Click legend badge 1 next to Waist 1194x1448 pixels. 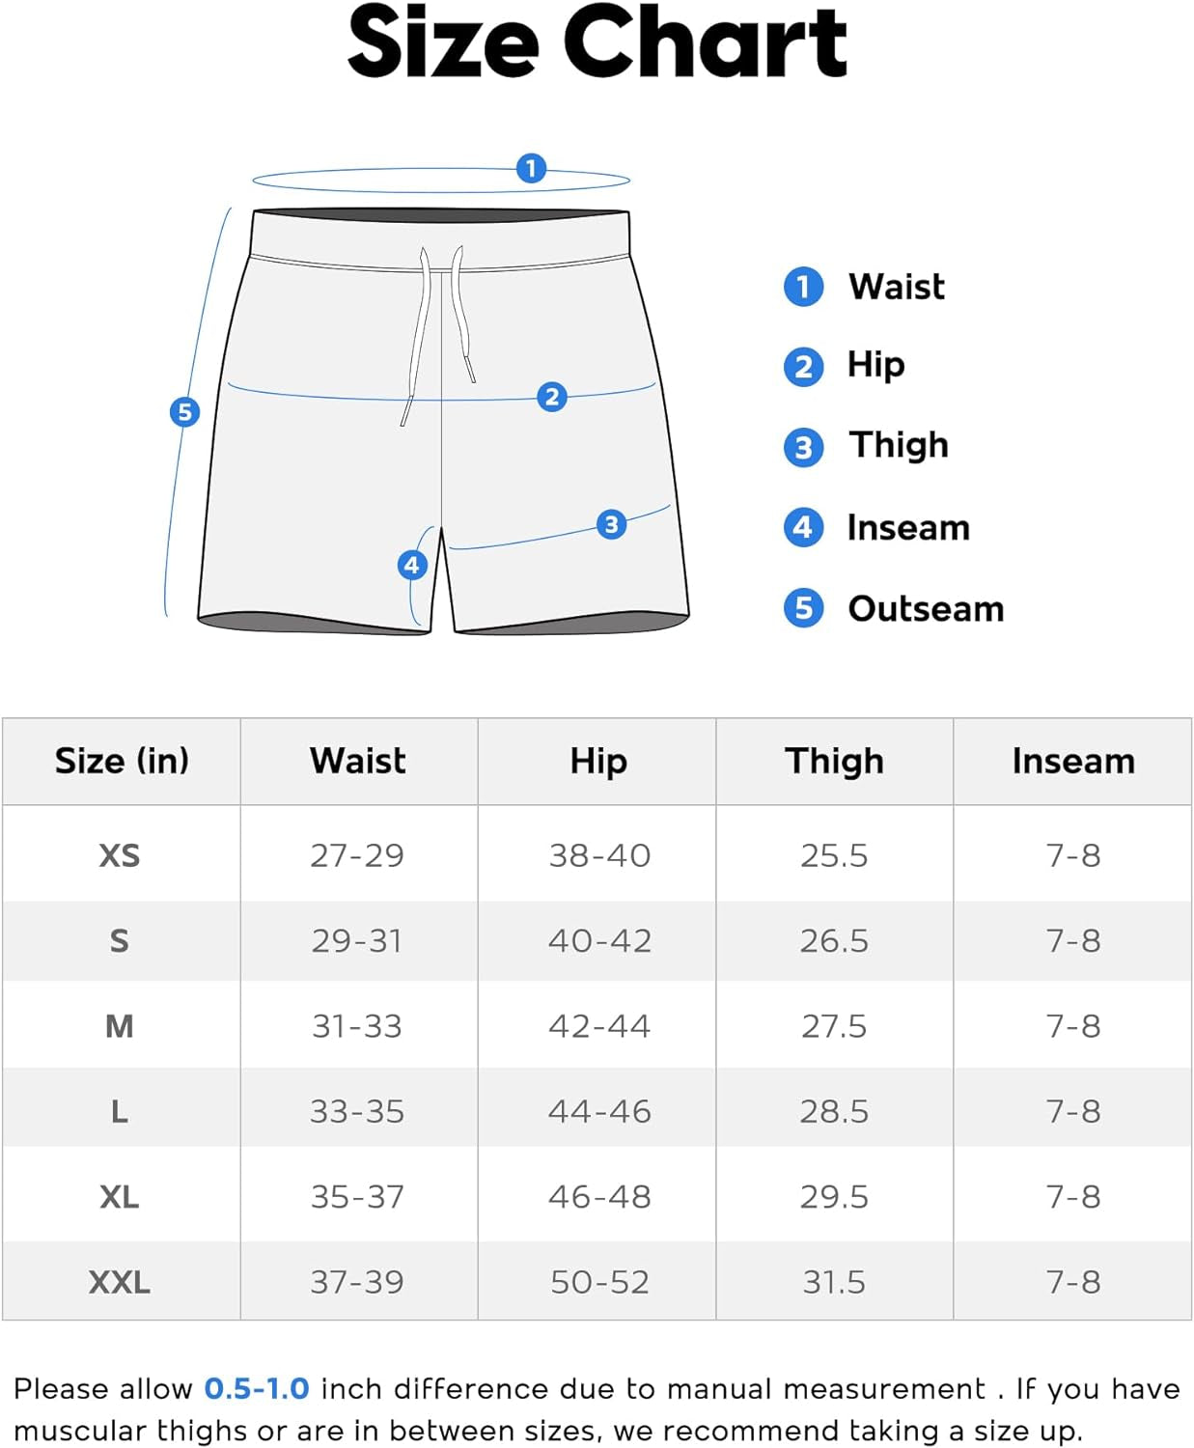tap(803, 287)
